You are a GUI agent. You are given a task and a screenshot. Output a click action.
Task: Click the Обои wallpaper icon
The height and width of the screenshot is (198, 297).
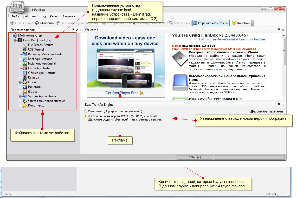[25, 82]
